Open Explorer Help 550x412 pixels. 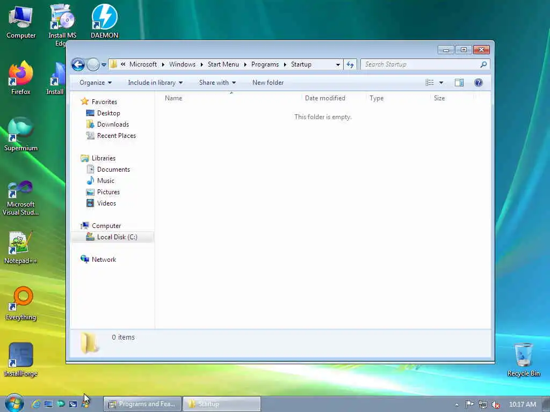pyautogui.click(x=479, y=83)
